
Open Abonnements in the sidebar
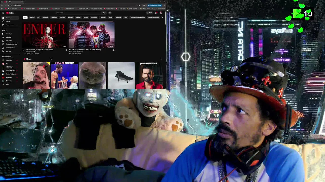[x=9, y=25]
